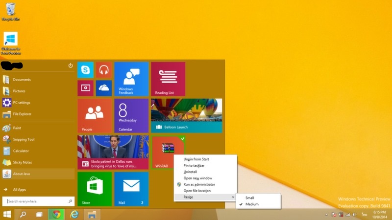Click the network signal tray icon
This screenshot has width=392, height=220.
coord(348,215)
